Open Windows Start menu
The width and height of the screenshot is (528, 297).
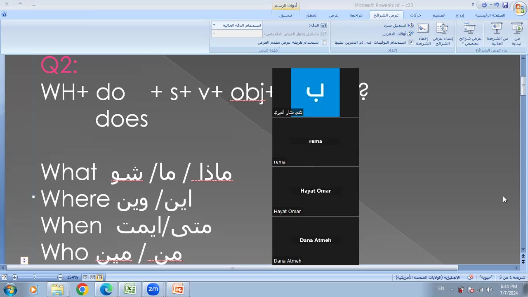(10, 290)
